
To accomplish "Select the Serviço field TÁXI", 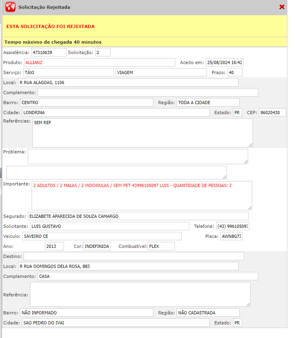I will click(x=68, y=72).
